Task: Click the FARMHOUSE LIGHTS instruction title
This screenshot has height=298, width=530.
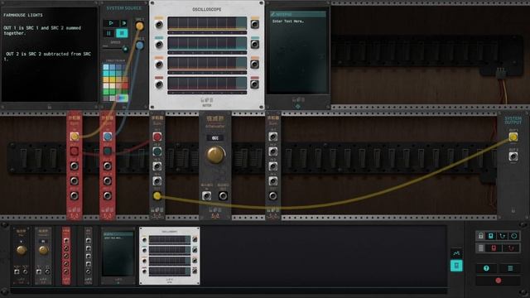Action: pyautogui.click(x=23, y=15)
